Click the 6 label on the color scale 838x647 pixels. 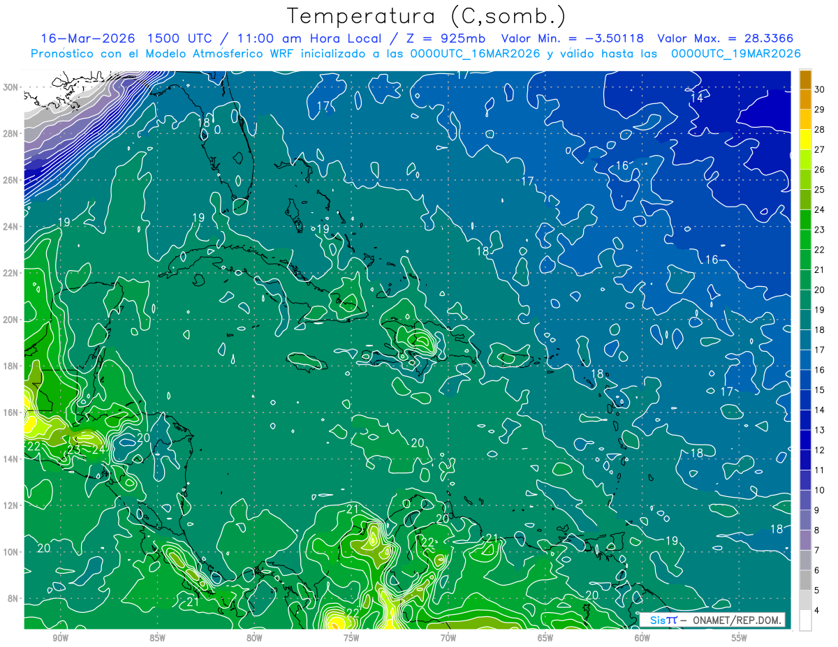click(x=818, y=570)
